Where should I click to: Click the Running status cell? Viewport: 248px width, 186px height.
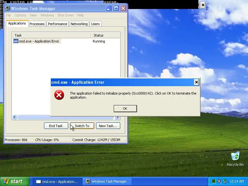(x=99, y=41)
